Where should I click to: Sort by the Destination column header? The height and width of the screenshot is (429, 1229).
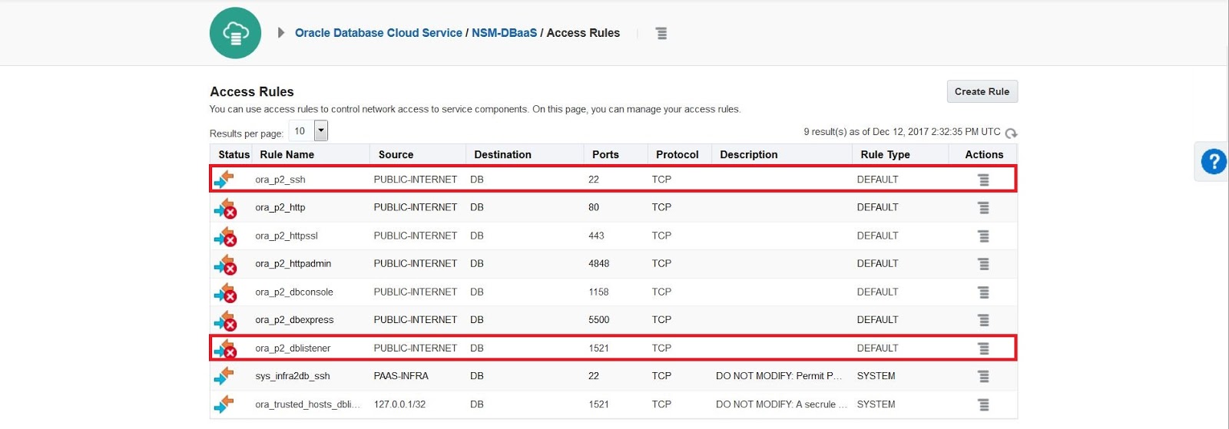coord(502,154)
